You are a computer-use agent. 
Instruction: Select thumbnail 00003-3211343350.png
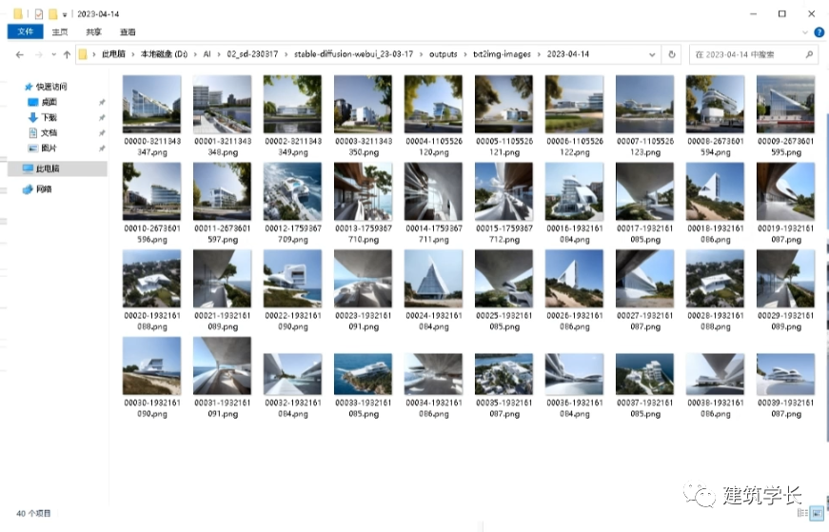364,104
